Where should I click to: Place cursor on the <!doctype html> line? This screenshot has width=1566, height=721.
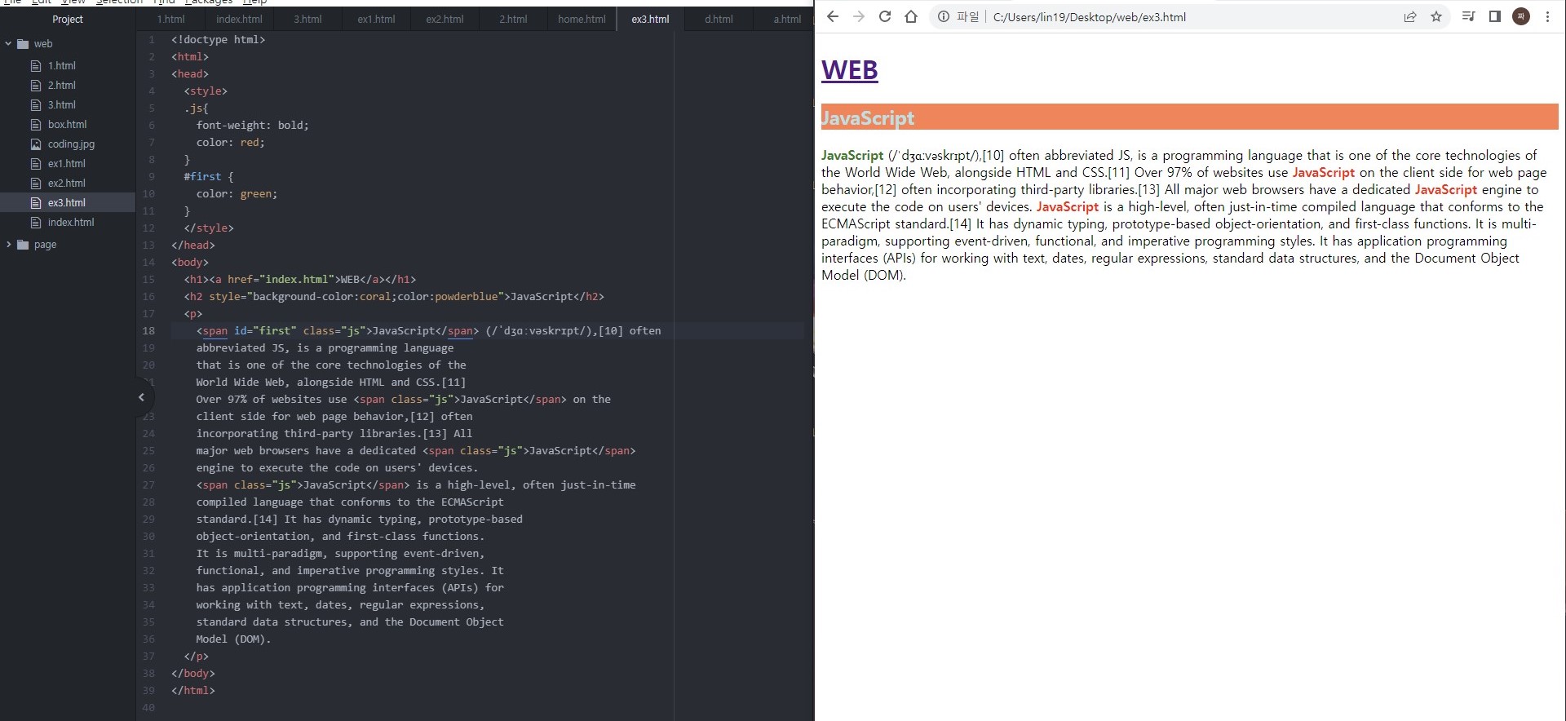(218, 39)
